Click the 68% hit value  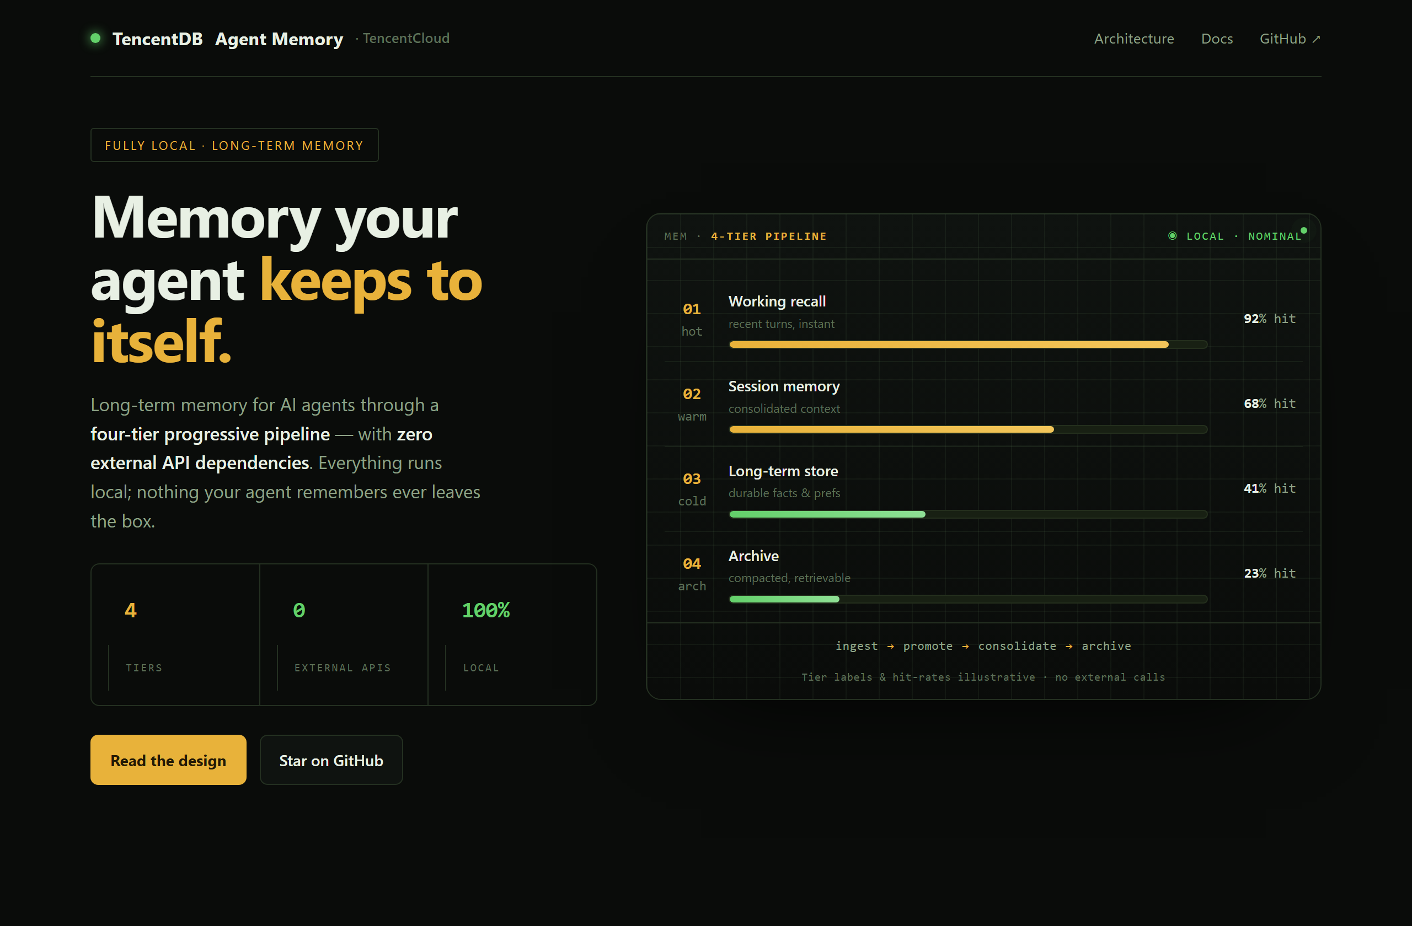1270,403
